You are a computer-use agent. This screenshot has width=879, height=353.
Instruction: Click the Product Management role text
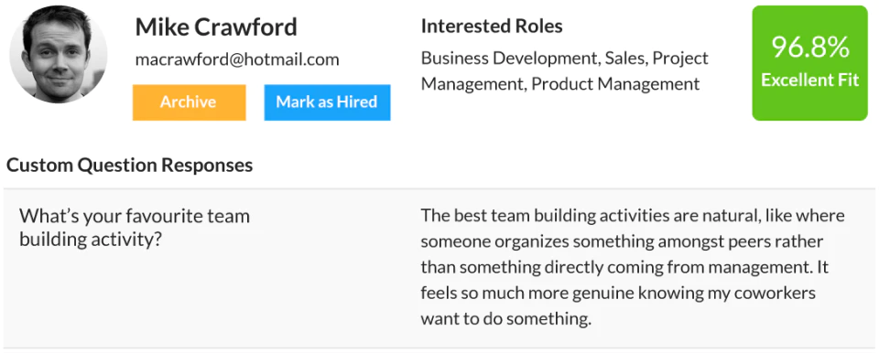coord(615,84)
